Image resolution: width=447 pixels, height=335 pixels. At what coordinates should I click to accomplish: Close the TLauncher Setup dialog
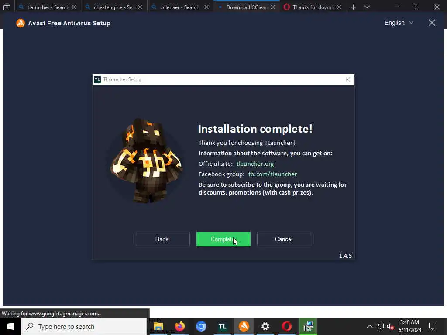coord(347,79)
